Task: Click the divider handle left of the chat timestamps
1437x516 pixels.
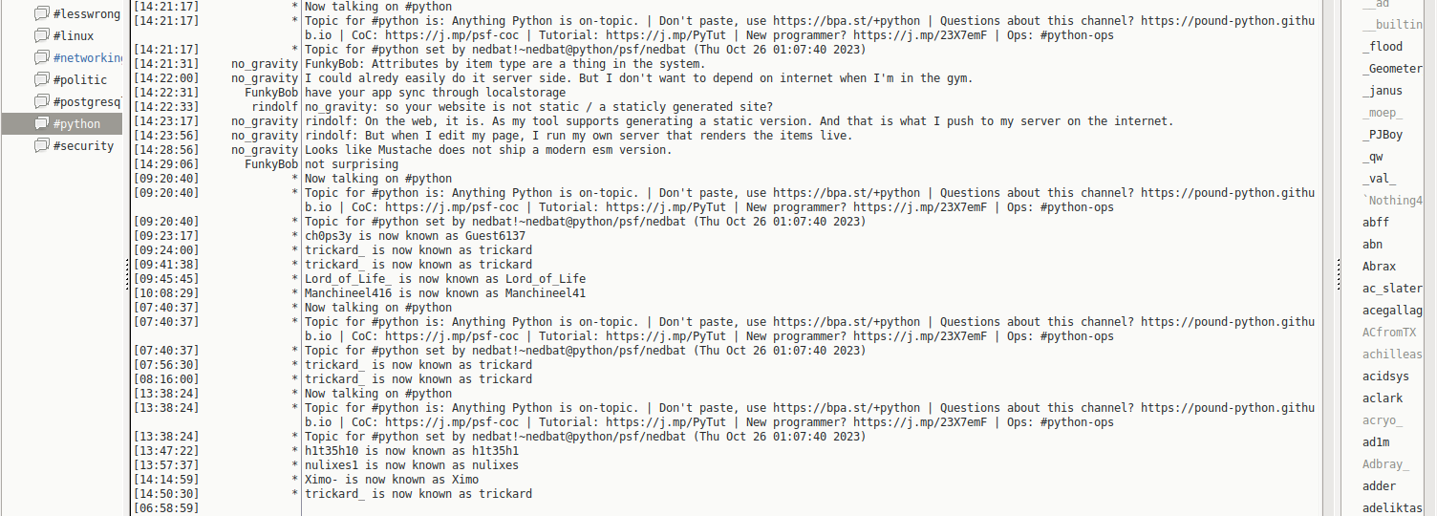Action: point(127,274)
